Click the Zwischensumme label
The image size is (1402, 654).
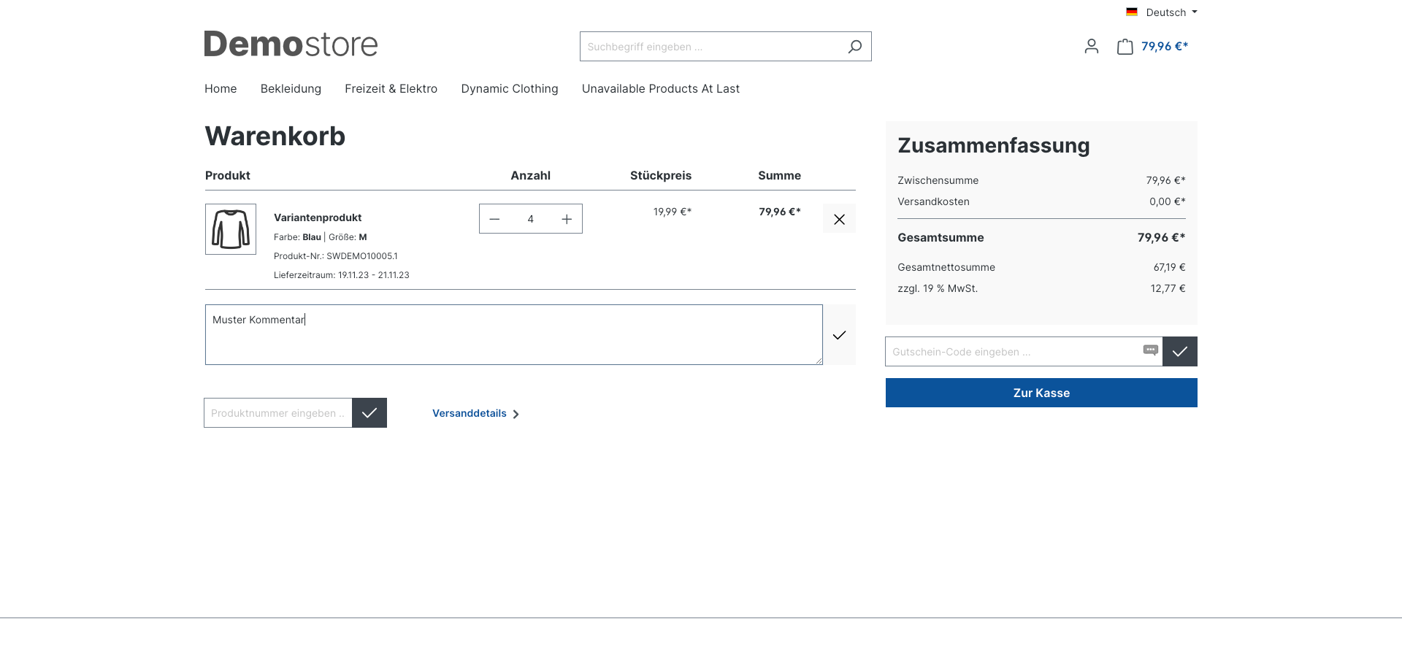coord(938,180)
